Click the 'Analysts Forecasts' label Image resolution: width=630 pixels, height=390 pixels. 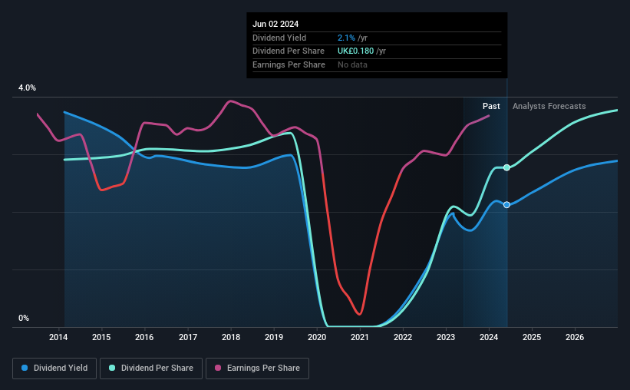tap(549, 106)
